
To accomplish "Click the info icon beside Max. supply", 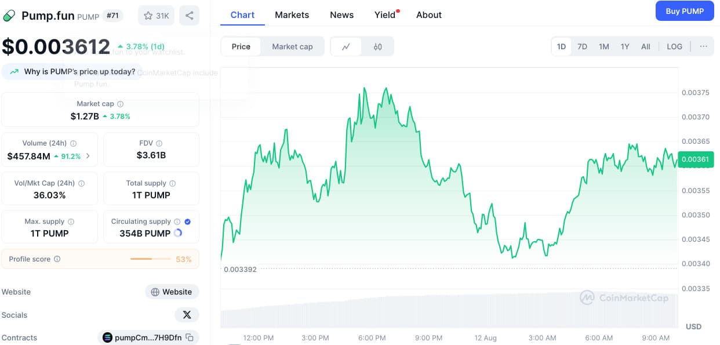I will 71,221.
